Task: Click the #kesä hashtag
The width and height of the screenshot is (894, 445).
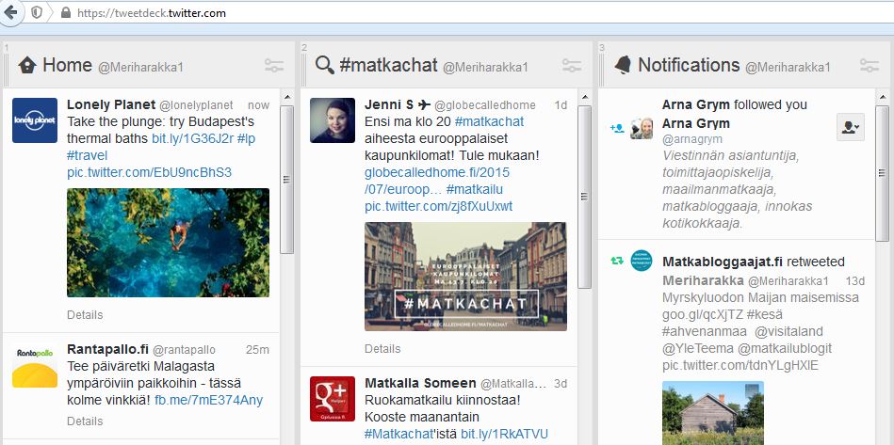Action: 764,314
